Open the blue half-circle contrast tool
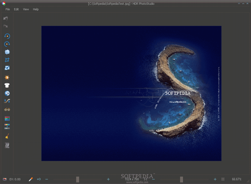Screen dimensions: 251x184 pos(7,93)
